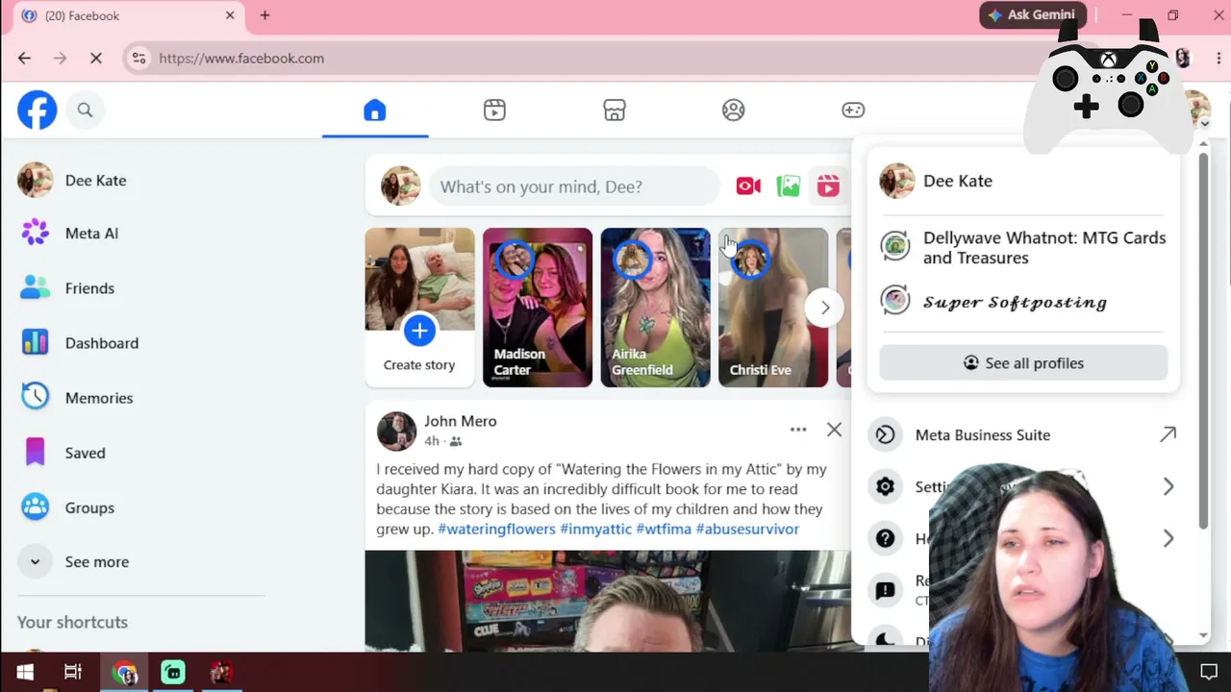Click the #inmyattic hashtag
This screenshot has width=1231, height=692.
click(596, 529)
